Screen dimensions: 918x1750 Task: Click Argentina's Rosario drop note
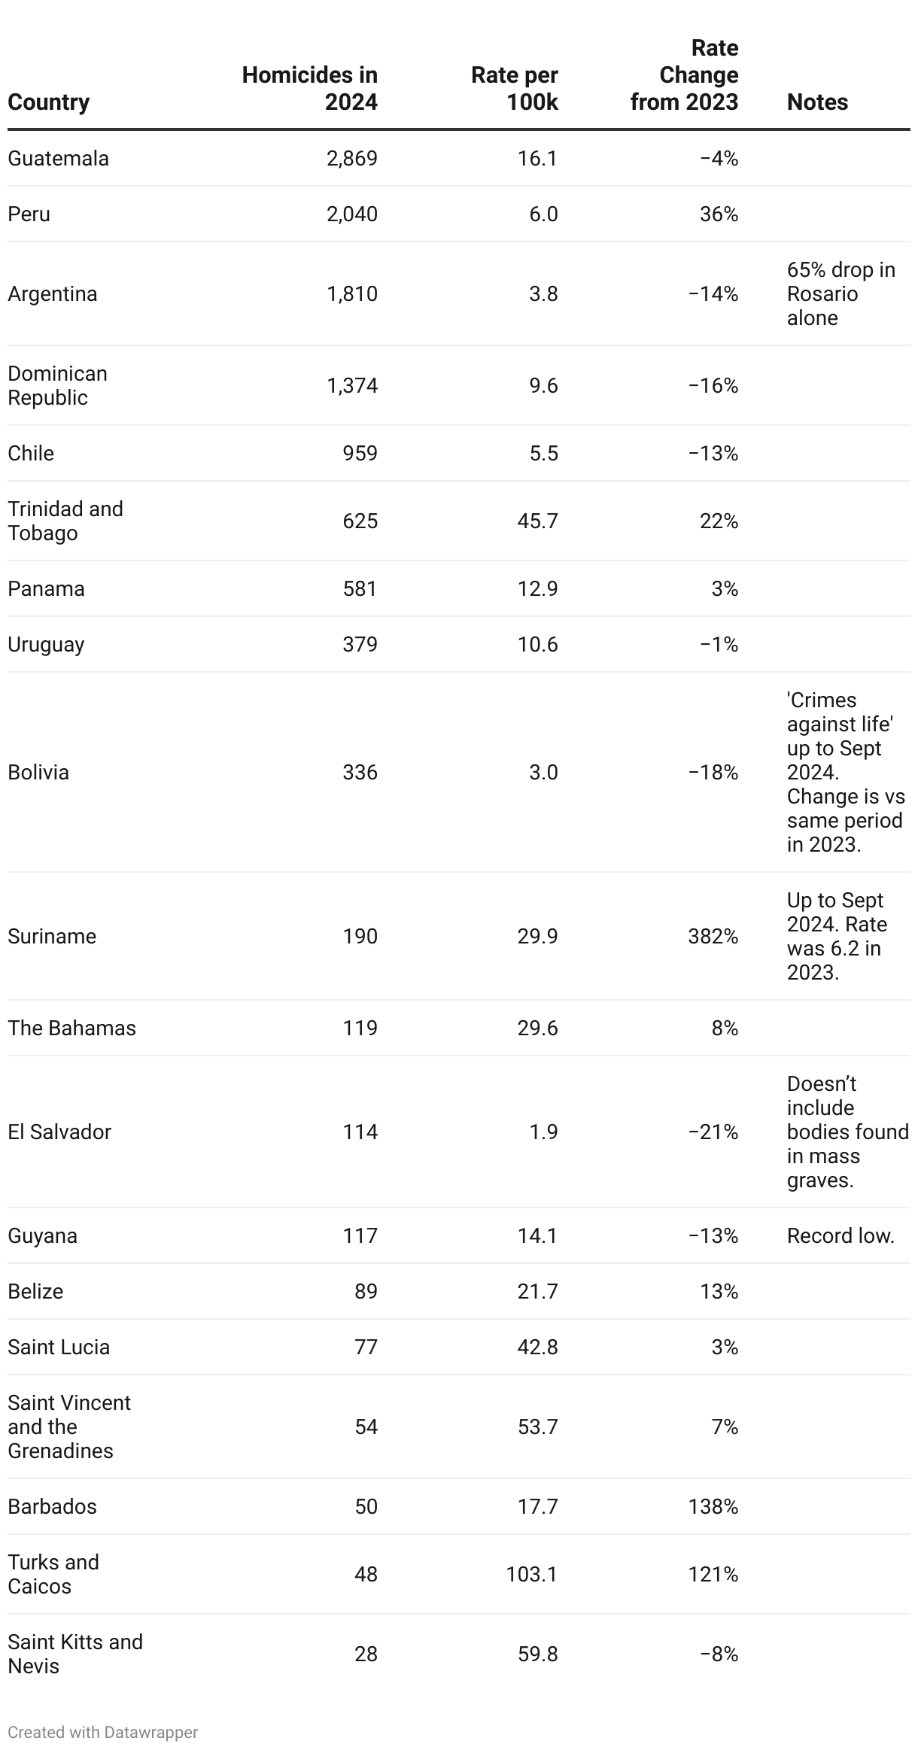click(x=841, y=294)
